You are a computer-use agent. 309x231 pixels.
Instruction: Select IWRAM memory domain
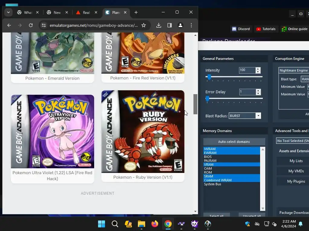[232, 149]
